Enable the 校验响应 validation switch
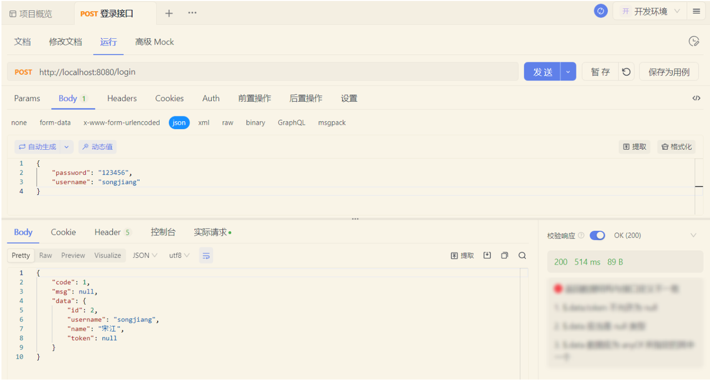The width and height of the screenshot is (710, 380). coord(597,235)
